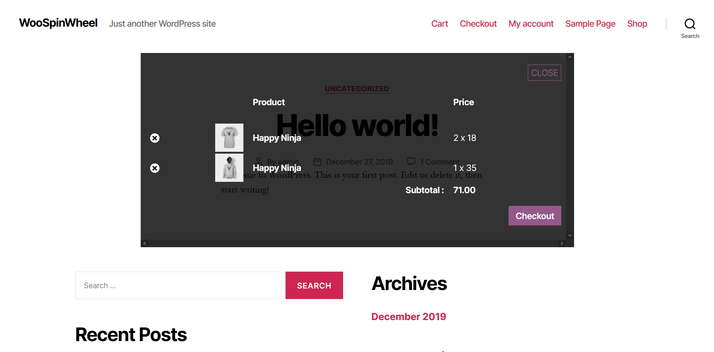The height and width of the screenshot is (352, 714).
Task: Remove the second Happy Ninja from cart
Action: click(x=155, y=168)
